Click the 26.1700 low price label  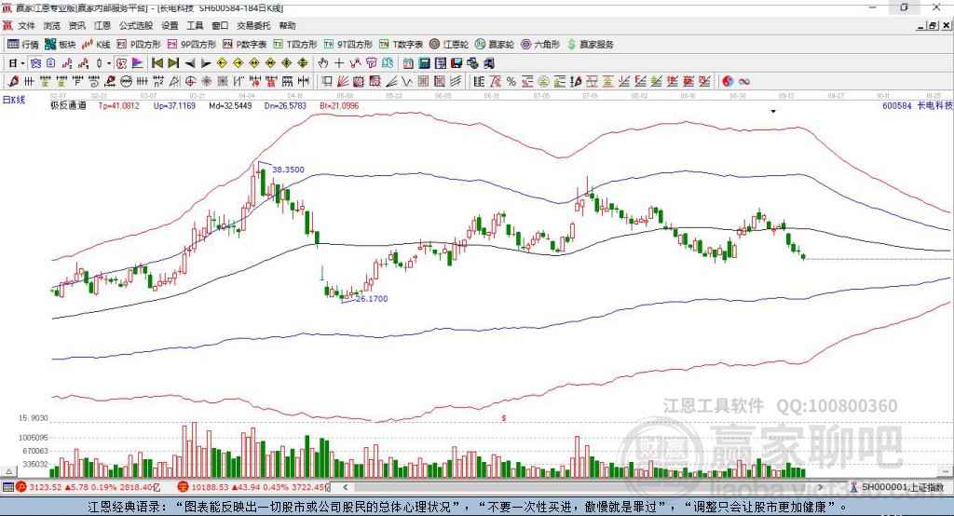[372, 299]
